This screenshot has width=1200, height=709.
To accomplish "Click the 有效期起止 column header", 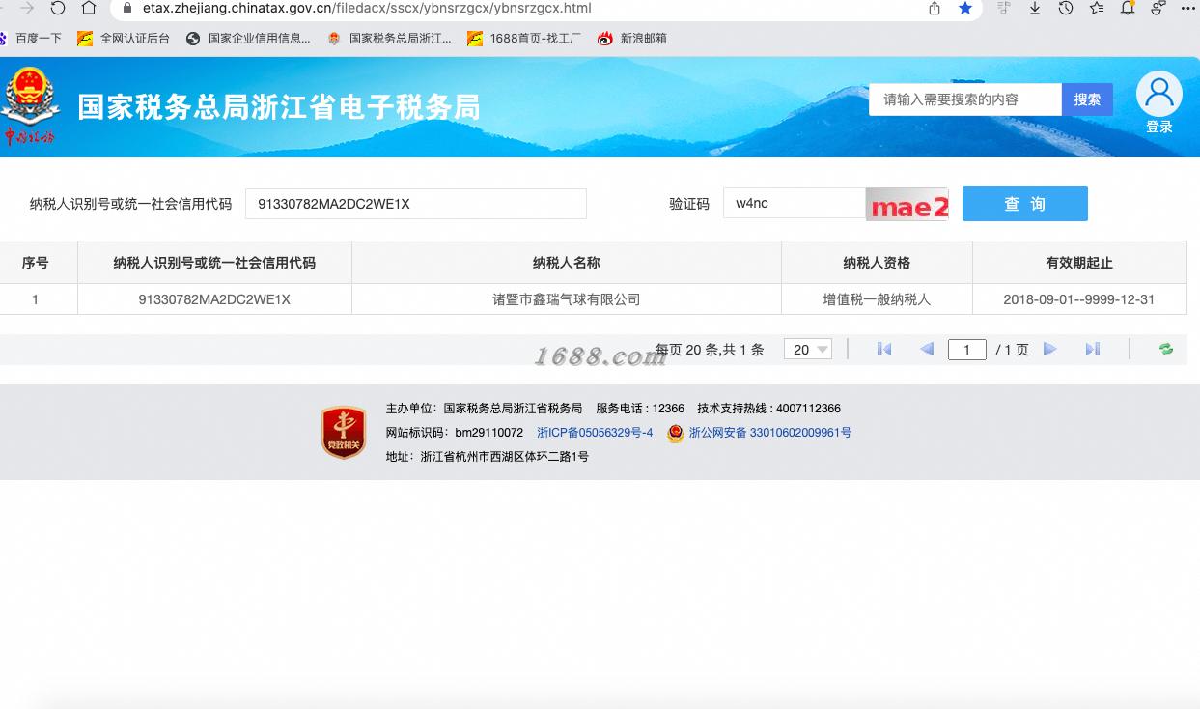I will pos(1079,263).
